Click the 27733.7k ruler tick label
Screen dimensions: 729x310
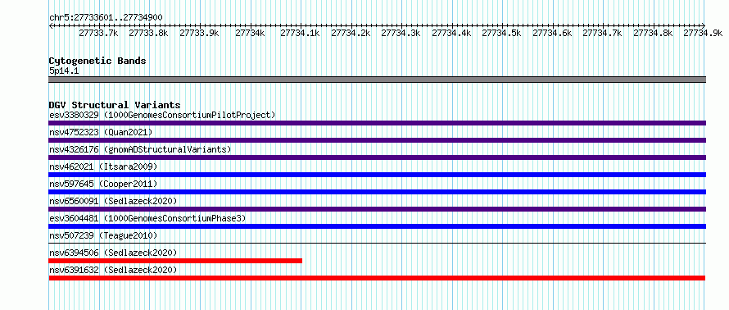tap(98, 33)
